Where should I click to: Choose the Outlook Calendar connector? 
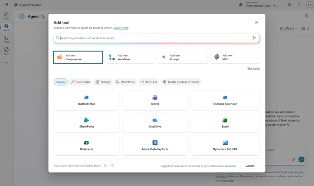[225, 100]
